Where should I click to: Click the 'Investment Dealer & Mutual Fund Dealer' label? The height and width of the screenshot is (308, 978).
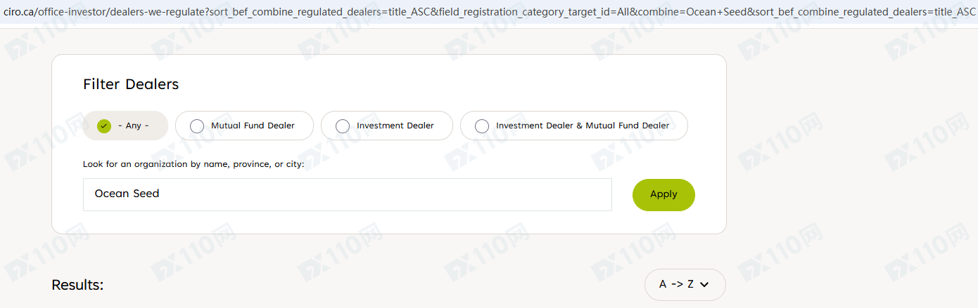[583, 126]
